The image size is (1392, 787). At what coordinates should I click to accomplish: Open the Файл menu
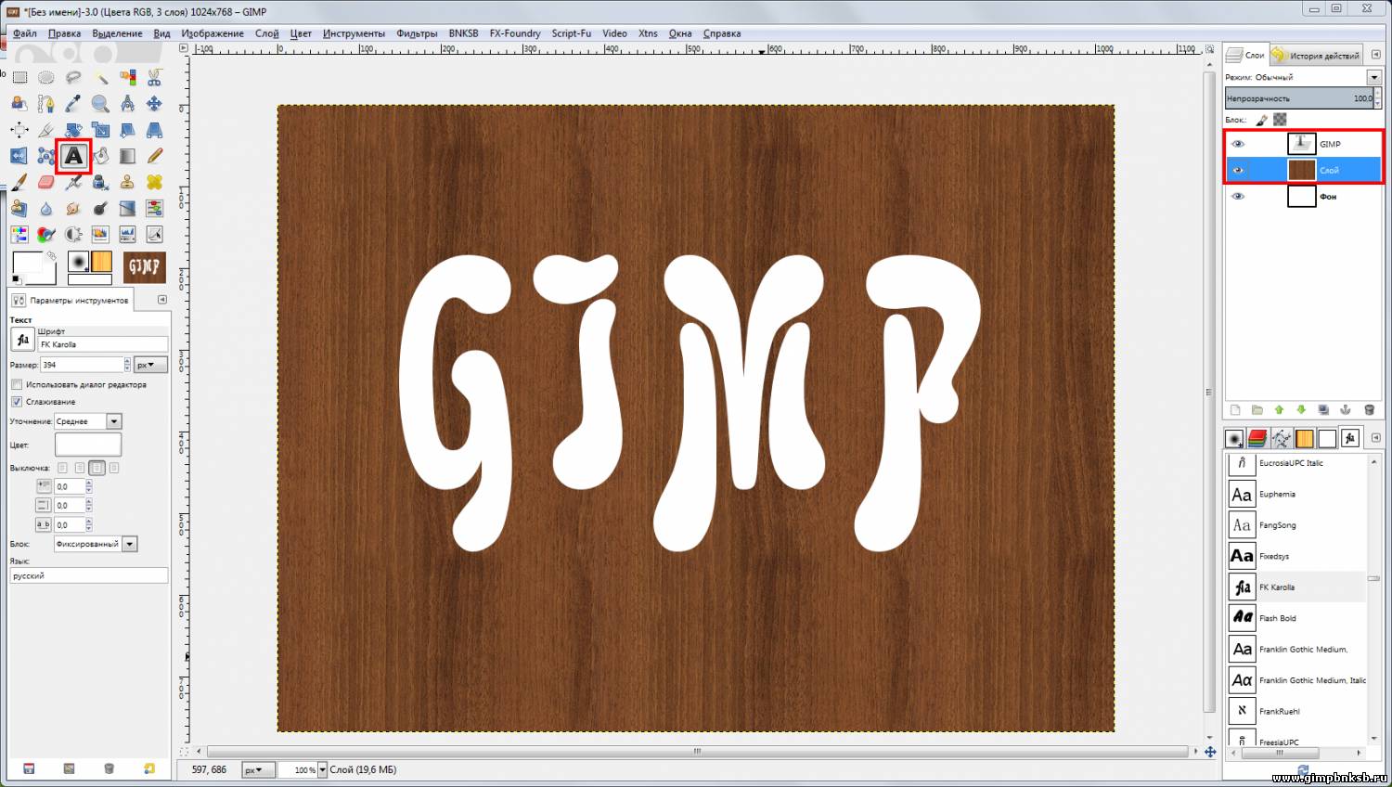(25, 33)
